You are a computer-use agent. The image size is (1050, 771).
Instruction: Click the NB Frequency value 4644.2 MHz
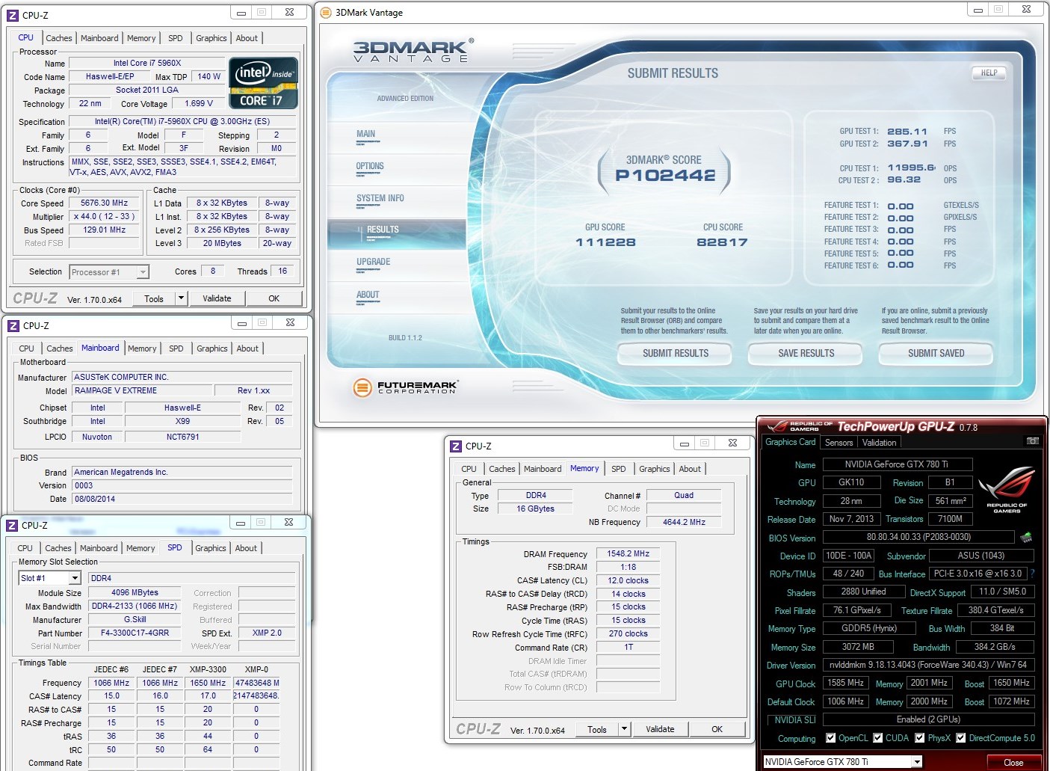pos(684,522)
